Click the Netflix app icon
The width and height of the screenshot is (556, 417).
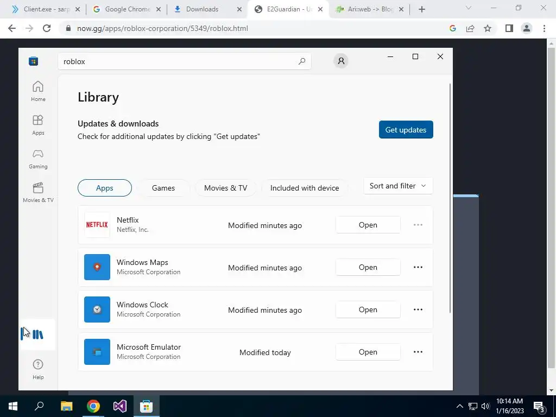(97, 225)
